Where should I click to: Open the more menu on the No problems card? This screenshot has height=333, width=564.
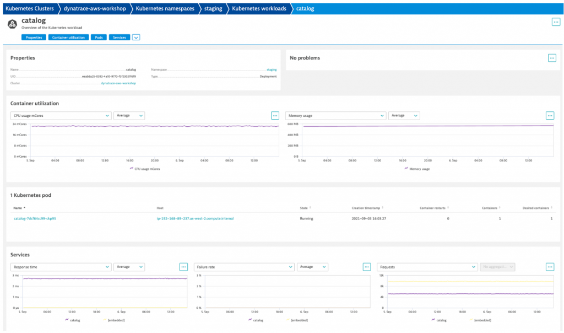pos(552,58)
